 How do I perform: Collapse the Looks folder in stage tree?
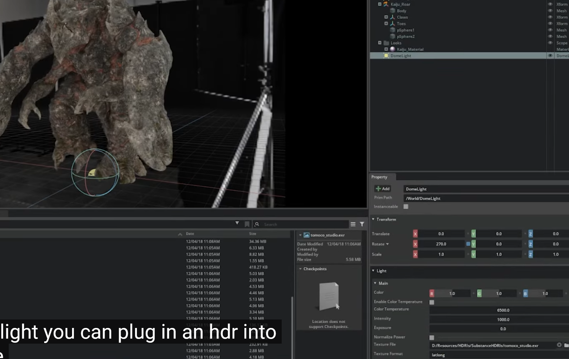pos(380,43)
